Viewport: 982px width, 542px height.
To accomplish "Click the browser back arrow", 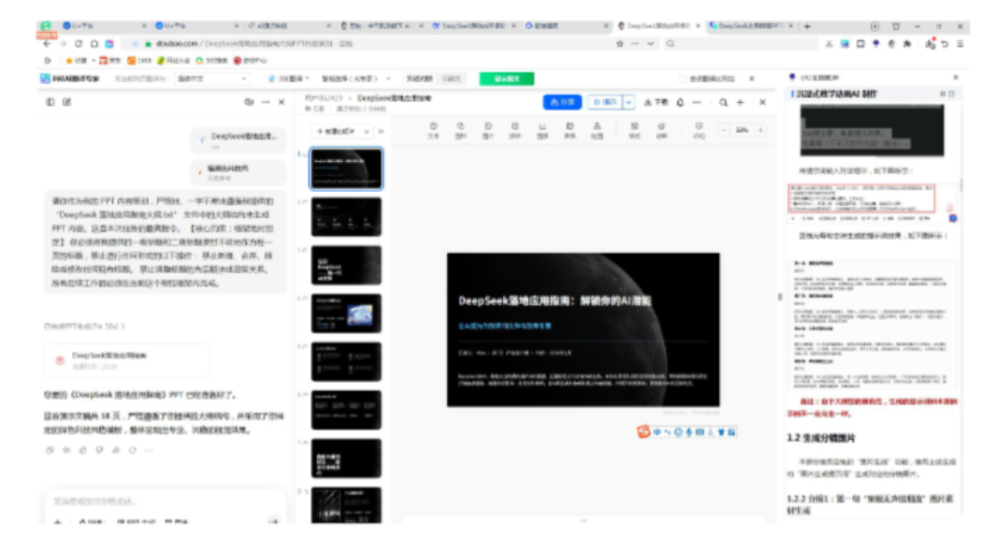I will [47, 44].
